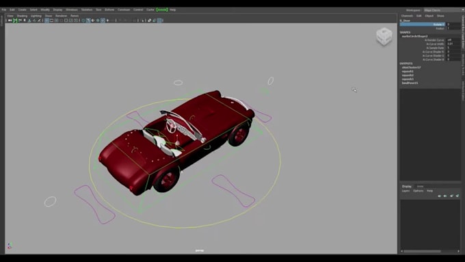465x262 pixels.
Task: Open the Object menu in Channel Box
Action: pos(429,16)
